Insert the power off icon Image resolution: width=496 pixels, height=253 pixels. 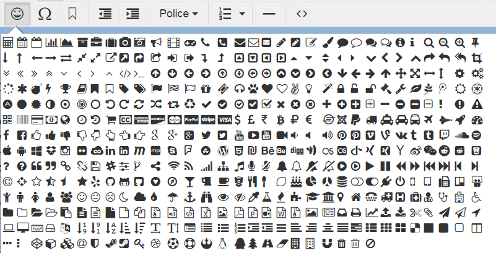point(400,182)
